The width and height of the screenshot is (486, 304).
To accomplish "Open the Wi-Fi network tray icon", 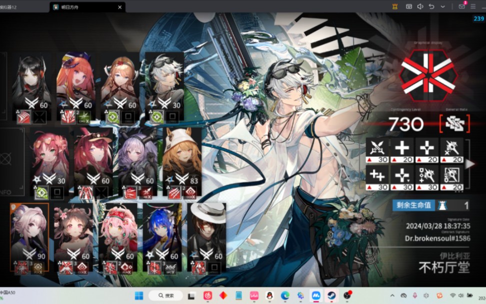I will click(x=452, y=295).
